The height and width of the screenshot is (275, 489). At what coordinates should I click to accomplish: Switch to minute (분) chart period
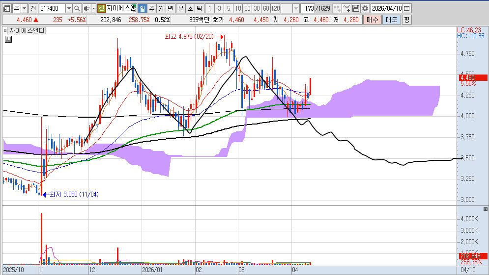click(x=180, y=8)
